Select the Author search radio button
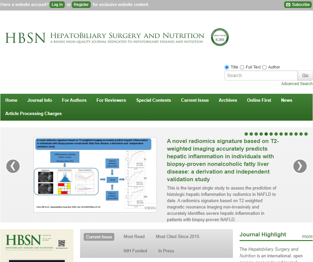 click(x=264, y=67)
